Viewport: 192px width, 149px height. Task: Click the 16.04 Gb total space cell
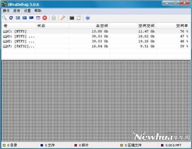coord(100,46)
